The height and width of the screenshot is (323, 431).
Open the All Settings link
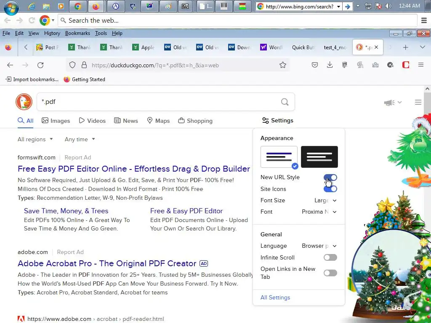[275, 297]
